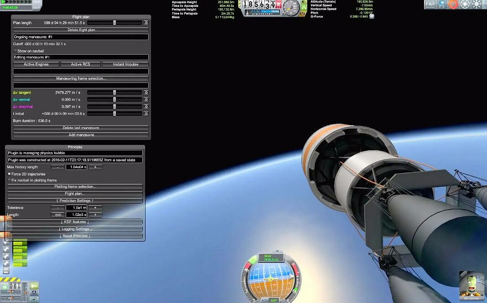Collapse the Prediction Settings section

pos(75,200)
